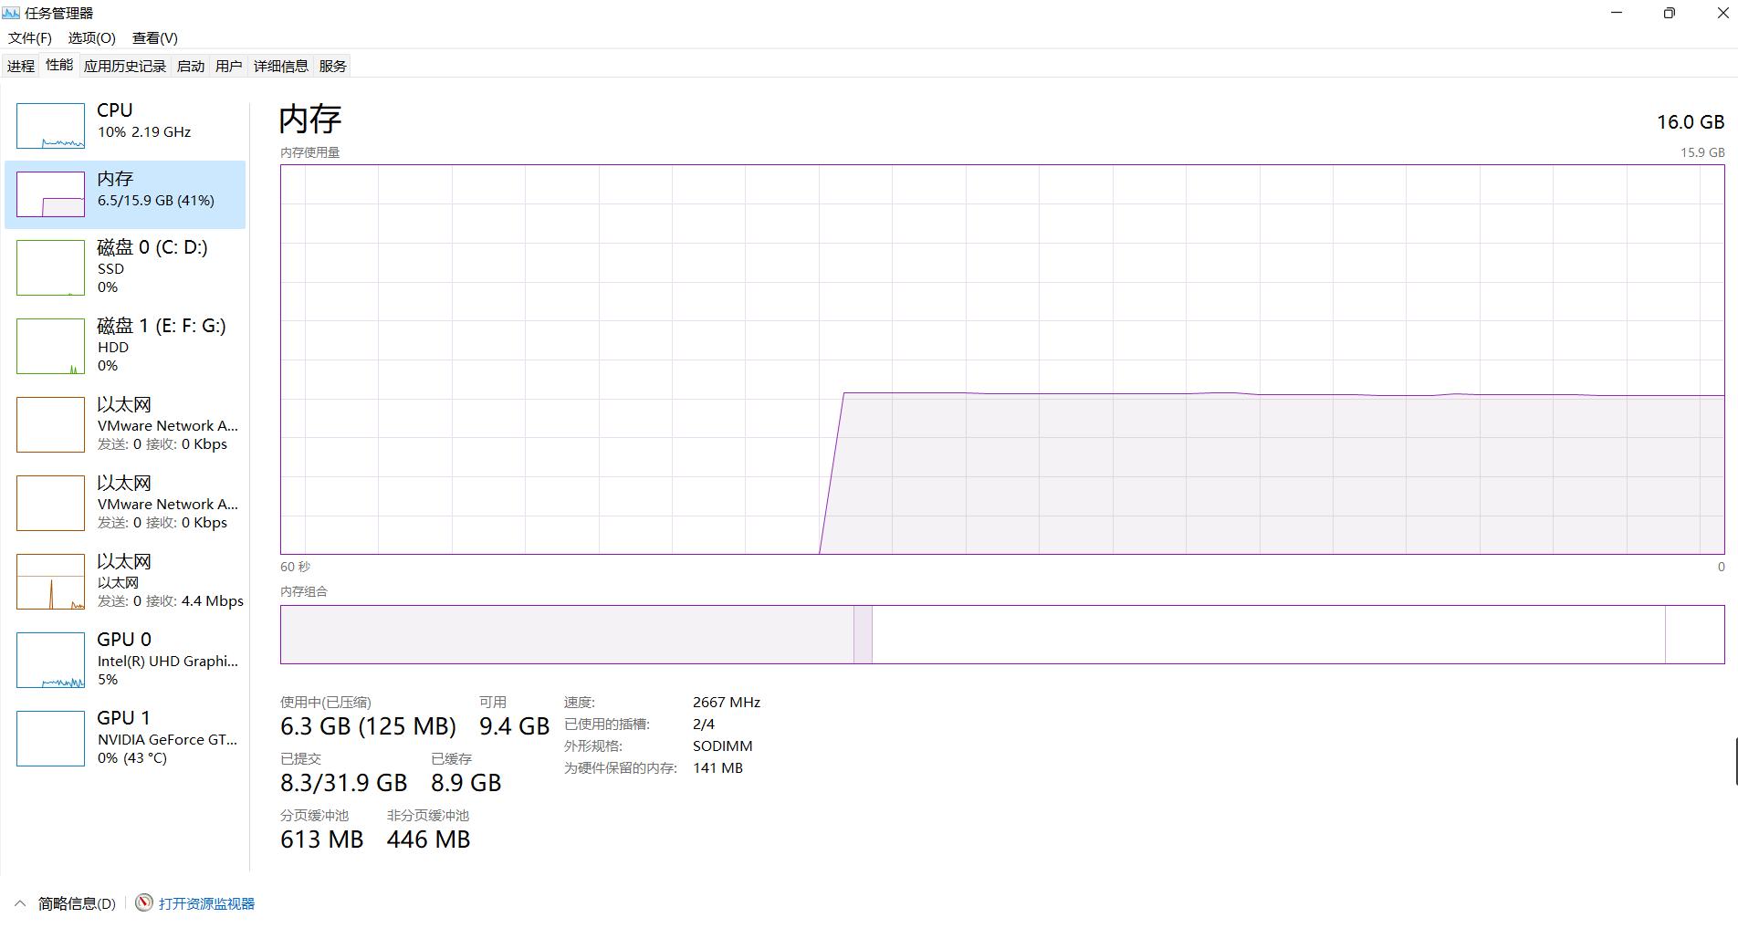Viewport: 1738px width, 928px height.
Task: Switch to the 用户 tab
Action: 229,66
